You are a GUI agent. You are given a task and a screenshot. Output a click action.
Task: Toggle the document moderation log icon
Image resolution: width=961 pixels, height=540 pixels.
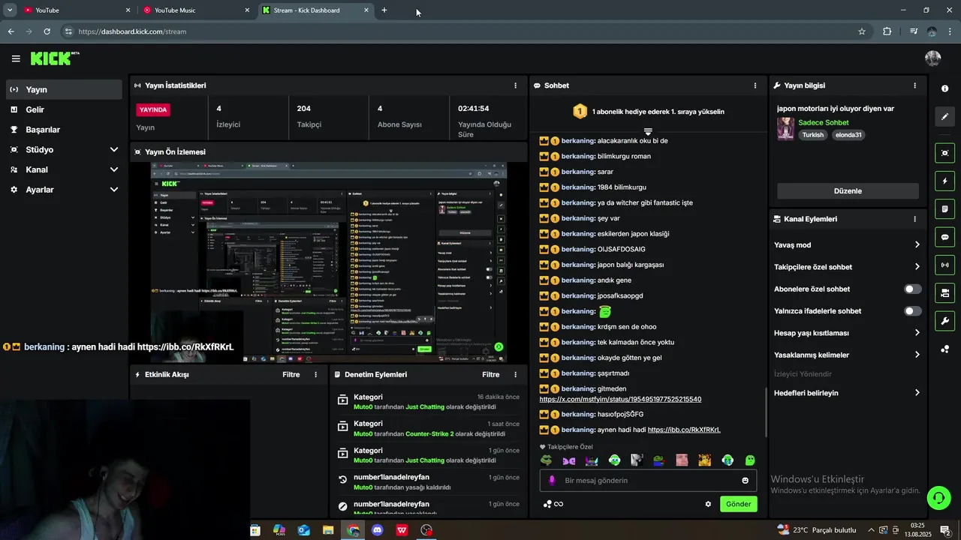[944, 208]
